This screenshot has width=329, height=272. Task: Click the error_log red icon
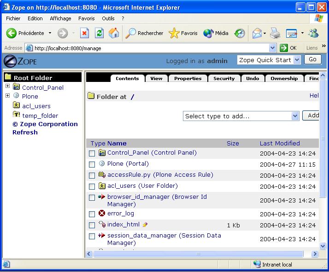pos(102,214)
